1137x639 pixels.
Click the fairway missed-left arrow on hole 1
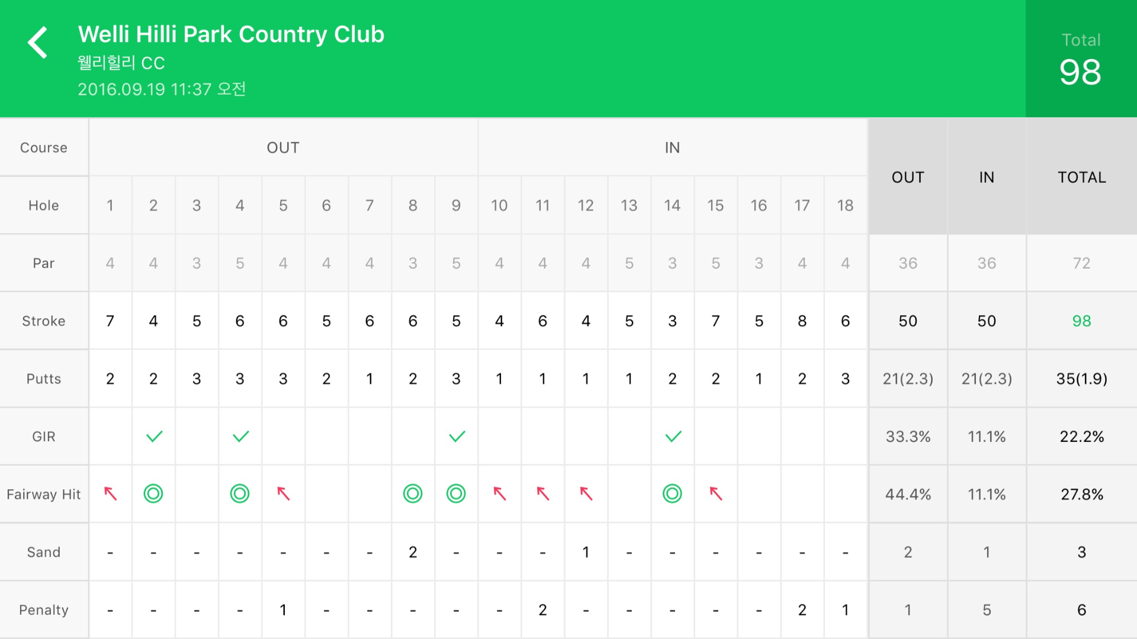pyautogui.click(x=110, y=493)
